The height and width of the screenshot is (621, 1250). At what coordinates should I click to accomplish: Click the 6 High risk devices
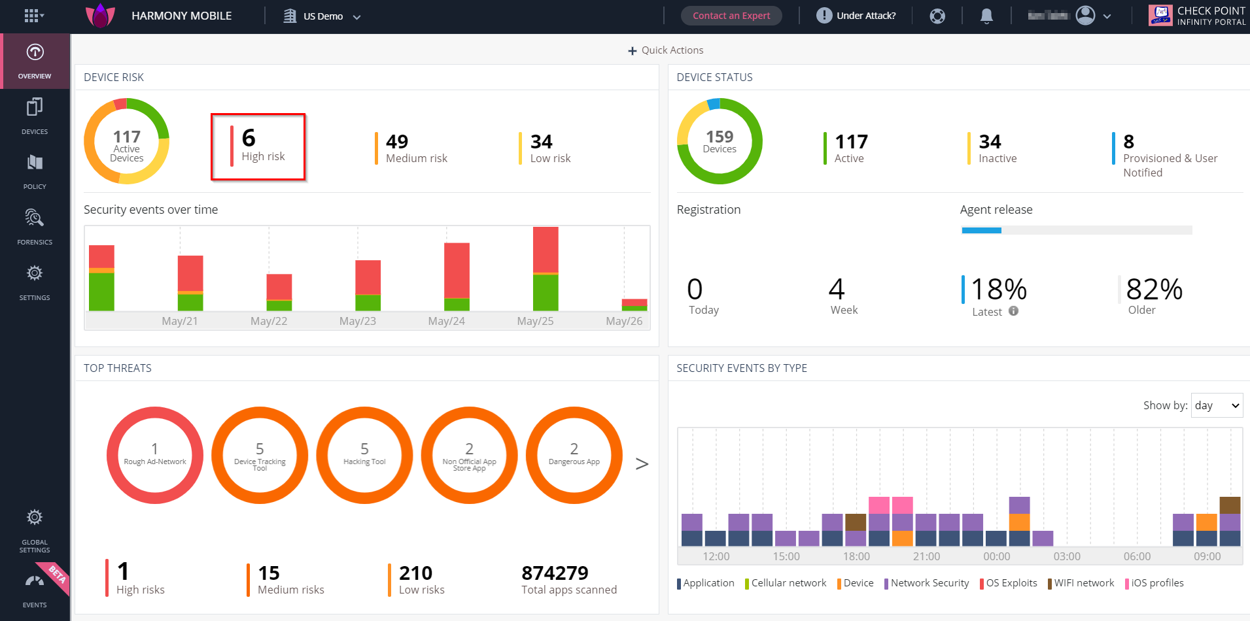coord(258,146)
